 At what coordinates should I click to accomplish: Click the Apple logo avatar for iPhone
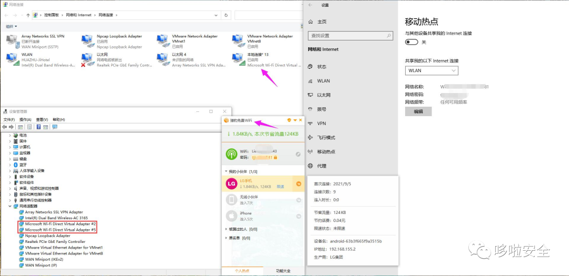click(231, 216)
